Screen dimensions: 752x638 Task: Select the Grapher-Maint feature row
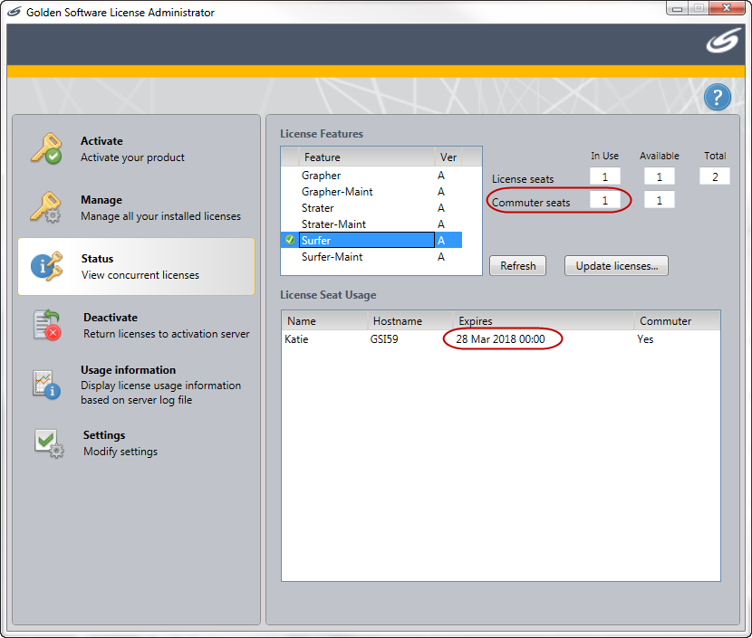(x=371, y=192)
